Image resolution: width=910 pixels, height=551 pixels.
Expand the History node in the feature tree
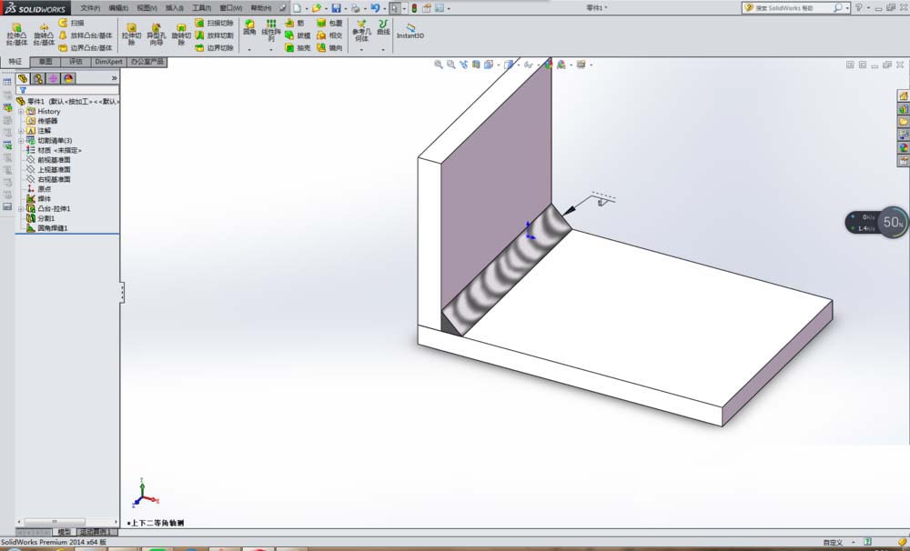coord(21,111)
